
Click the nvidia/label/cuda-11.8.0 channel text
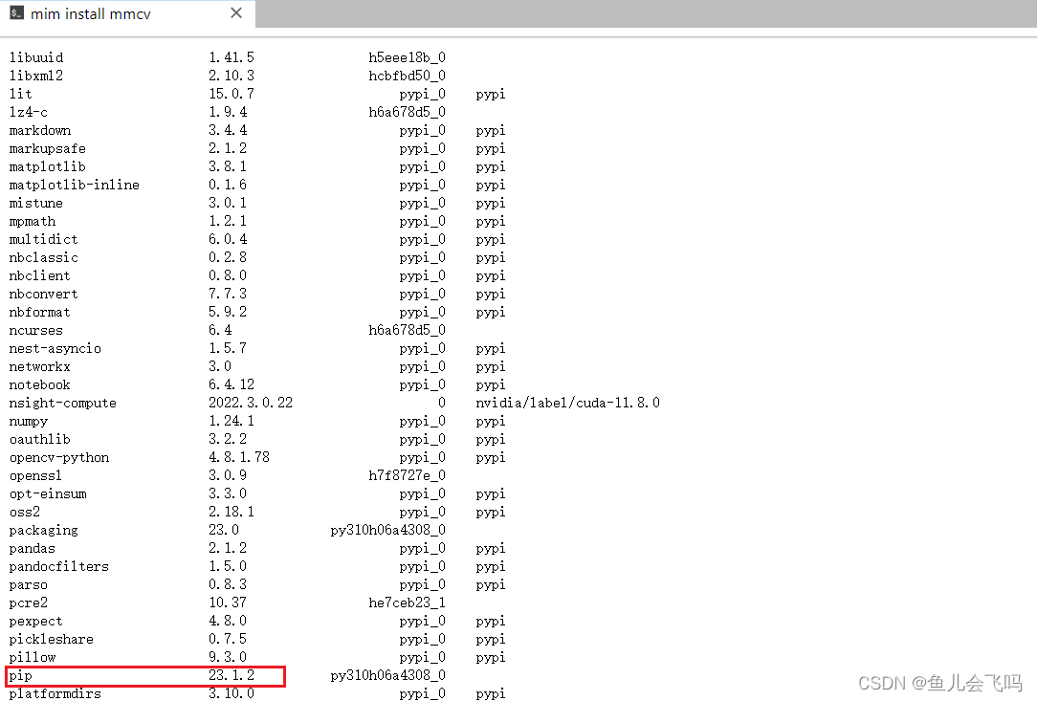[565, 403]
